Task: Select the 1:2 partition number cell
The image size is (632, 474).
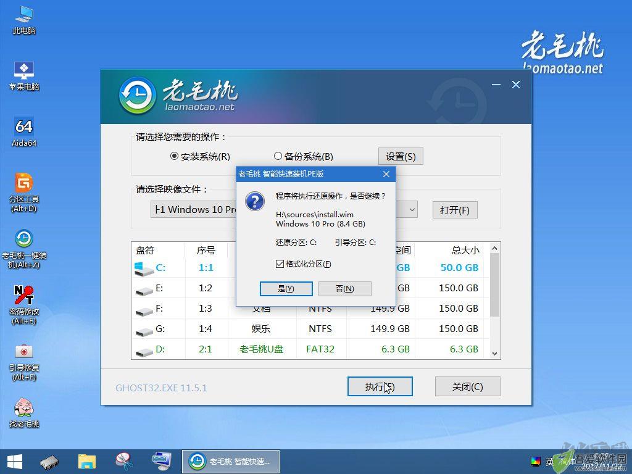Action: point(206,288)
